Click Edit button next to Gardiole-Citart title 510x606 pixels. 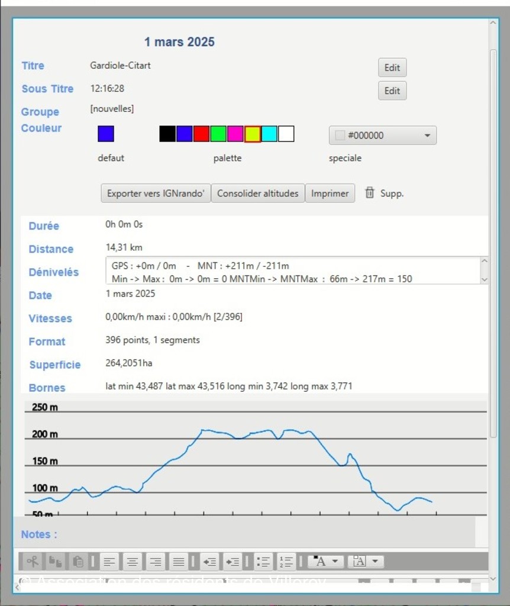click(x=392, y=67)
